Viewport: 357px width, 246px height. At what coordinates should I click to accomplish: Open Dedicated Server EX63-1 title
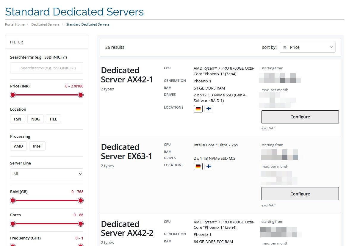(x=127, y=151)
